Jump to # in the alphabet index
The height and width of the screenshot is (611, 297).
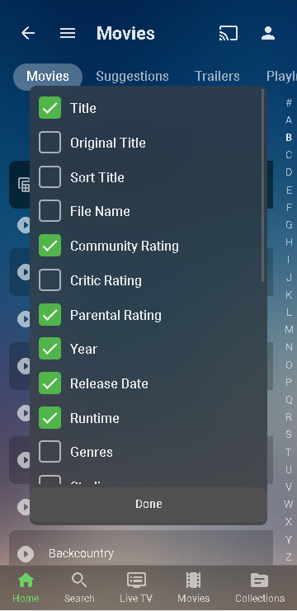(289, 102)
